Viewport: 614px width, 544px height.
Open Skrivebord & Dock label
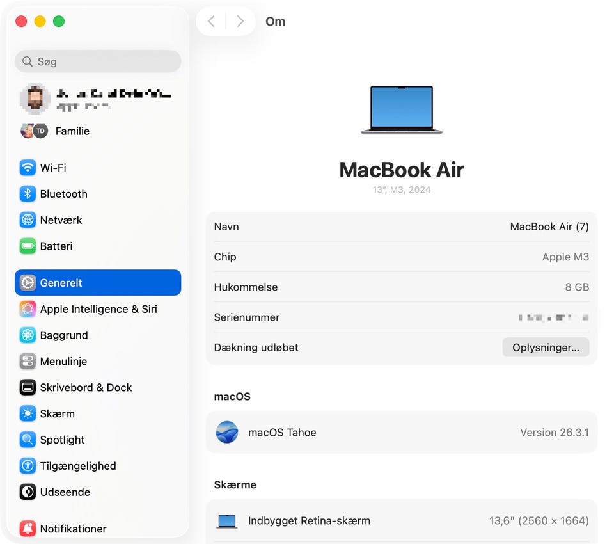tap(86, 388)
